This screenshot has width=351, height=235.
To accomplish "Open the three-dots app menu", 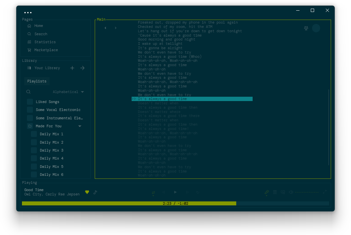I will pyautogui.click(x=28, y=13).
